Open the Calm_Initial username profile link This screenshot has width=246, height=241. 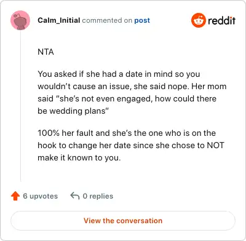click(x=59, y=20)
